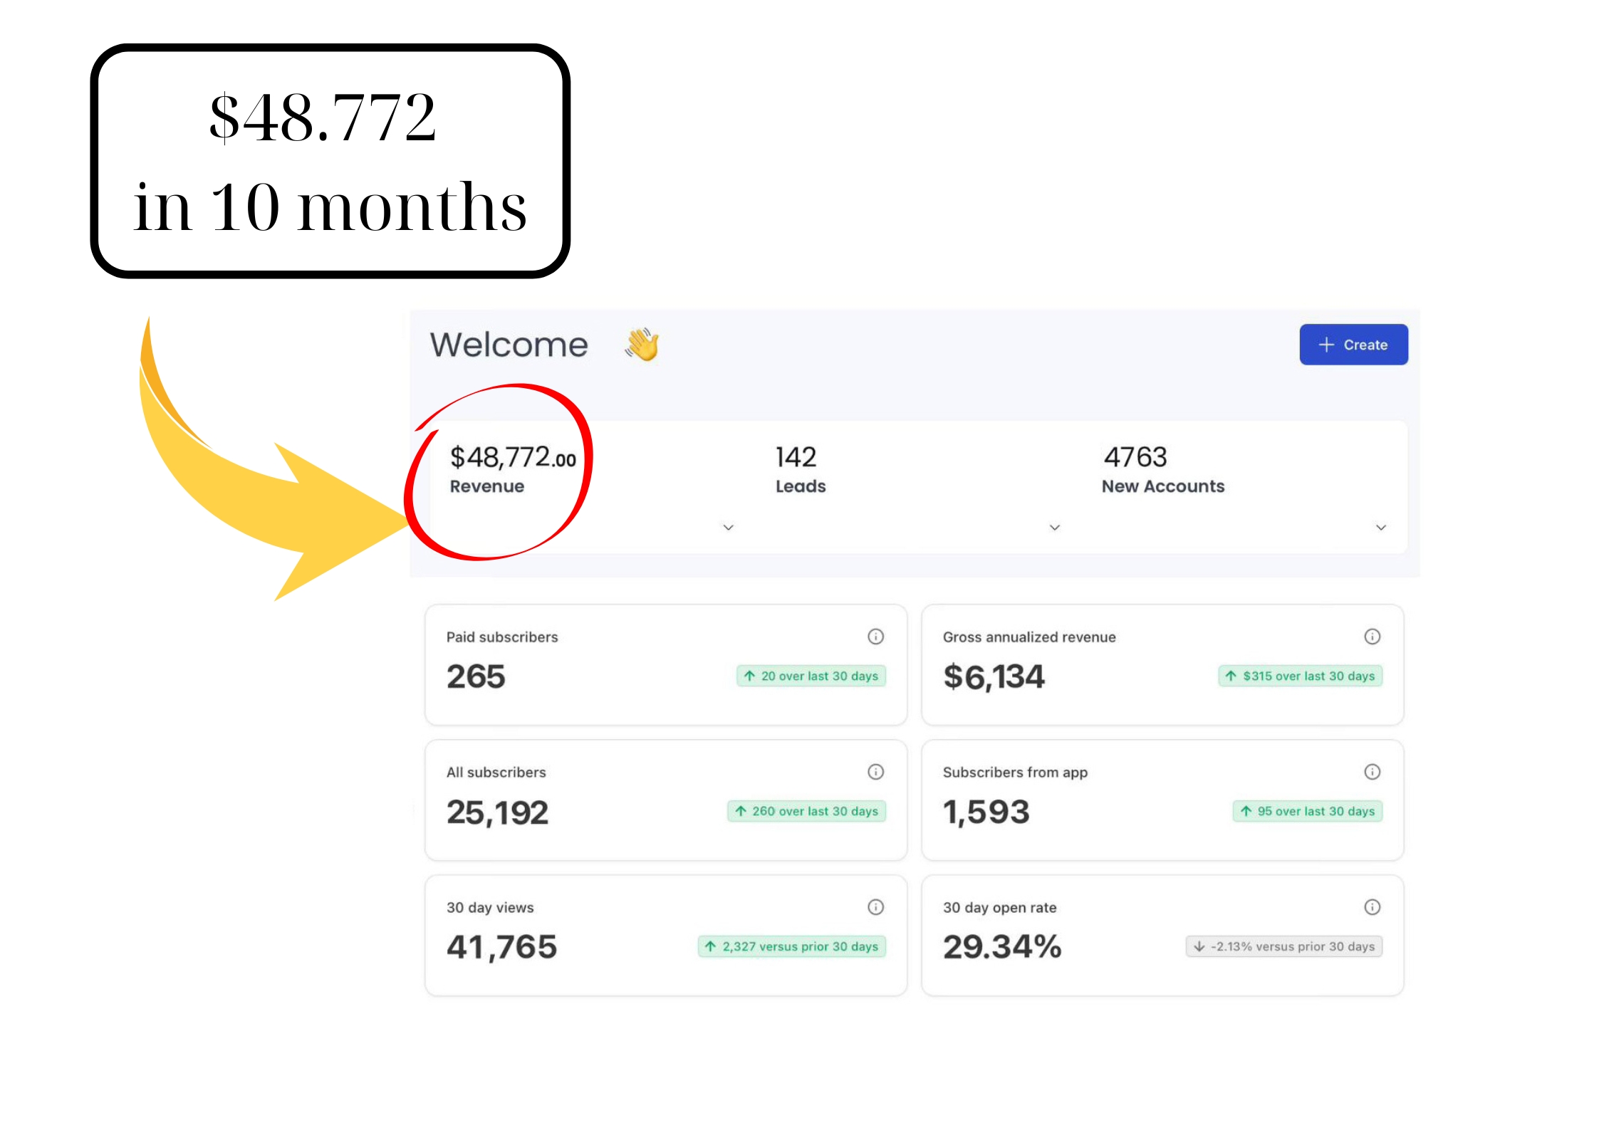
Task: Click the '-2.13% versus prior 30 days' badge
Action: [1283, 946]
